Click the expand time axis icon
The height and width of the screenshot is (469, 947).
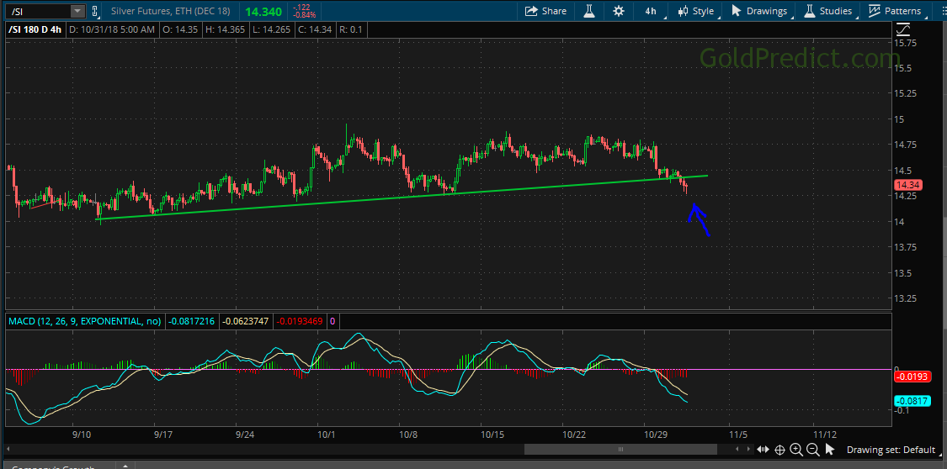click(x=763, y=450)
